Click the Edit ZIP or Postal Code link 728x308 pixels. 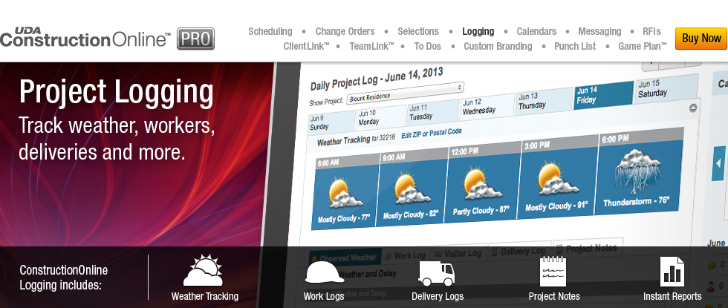click(432, 134)
